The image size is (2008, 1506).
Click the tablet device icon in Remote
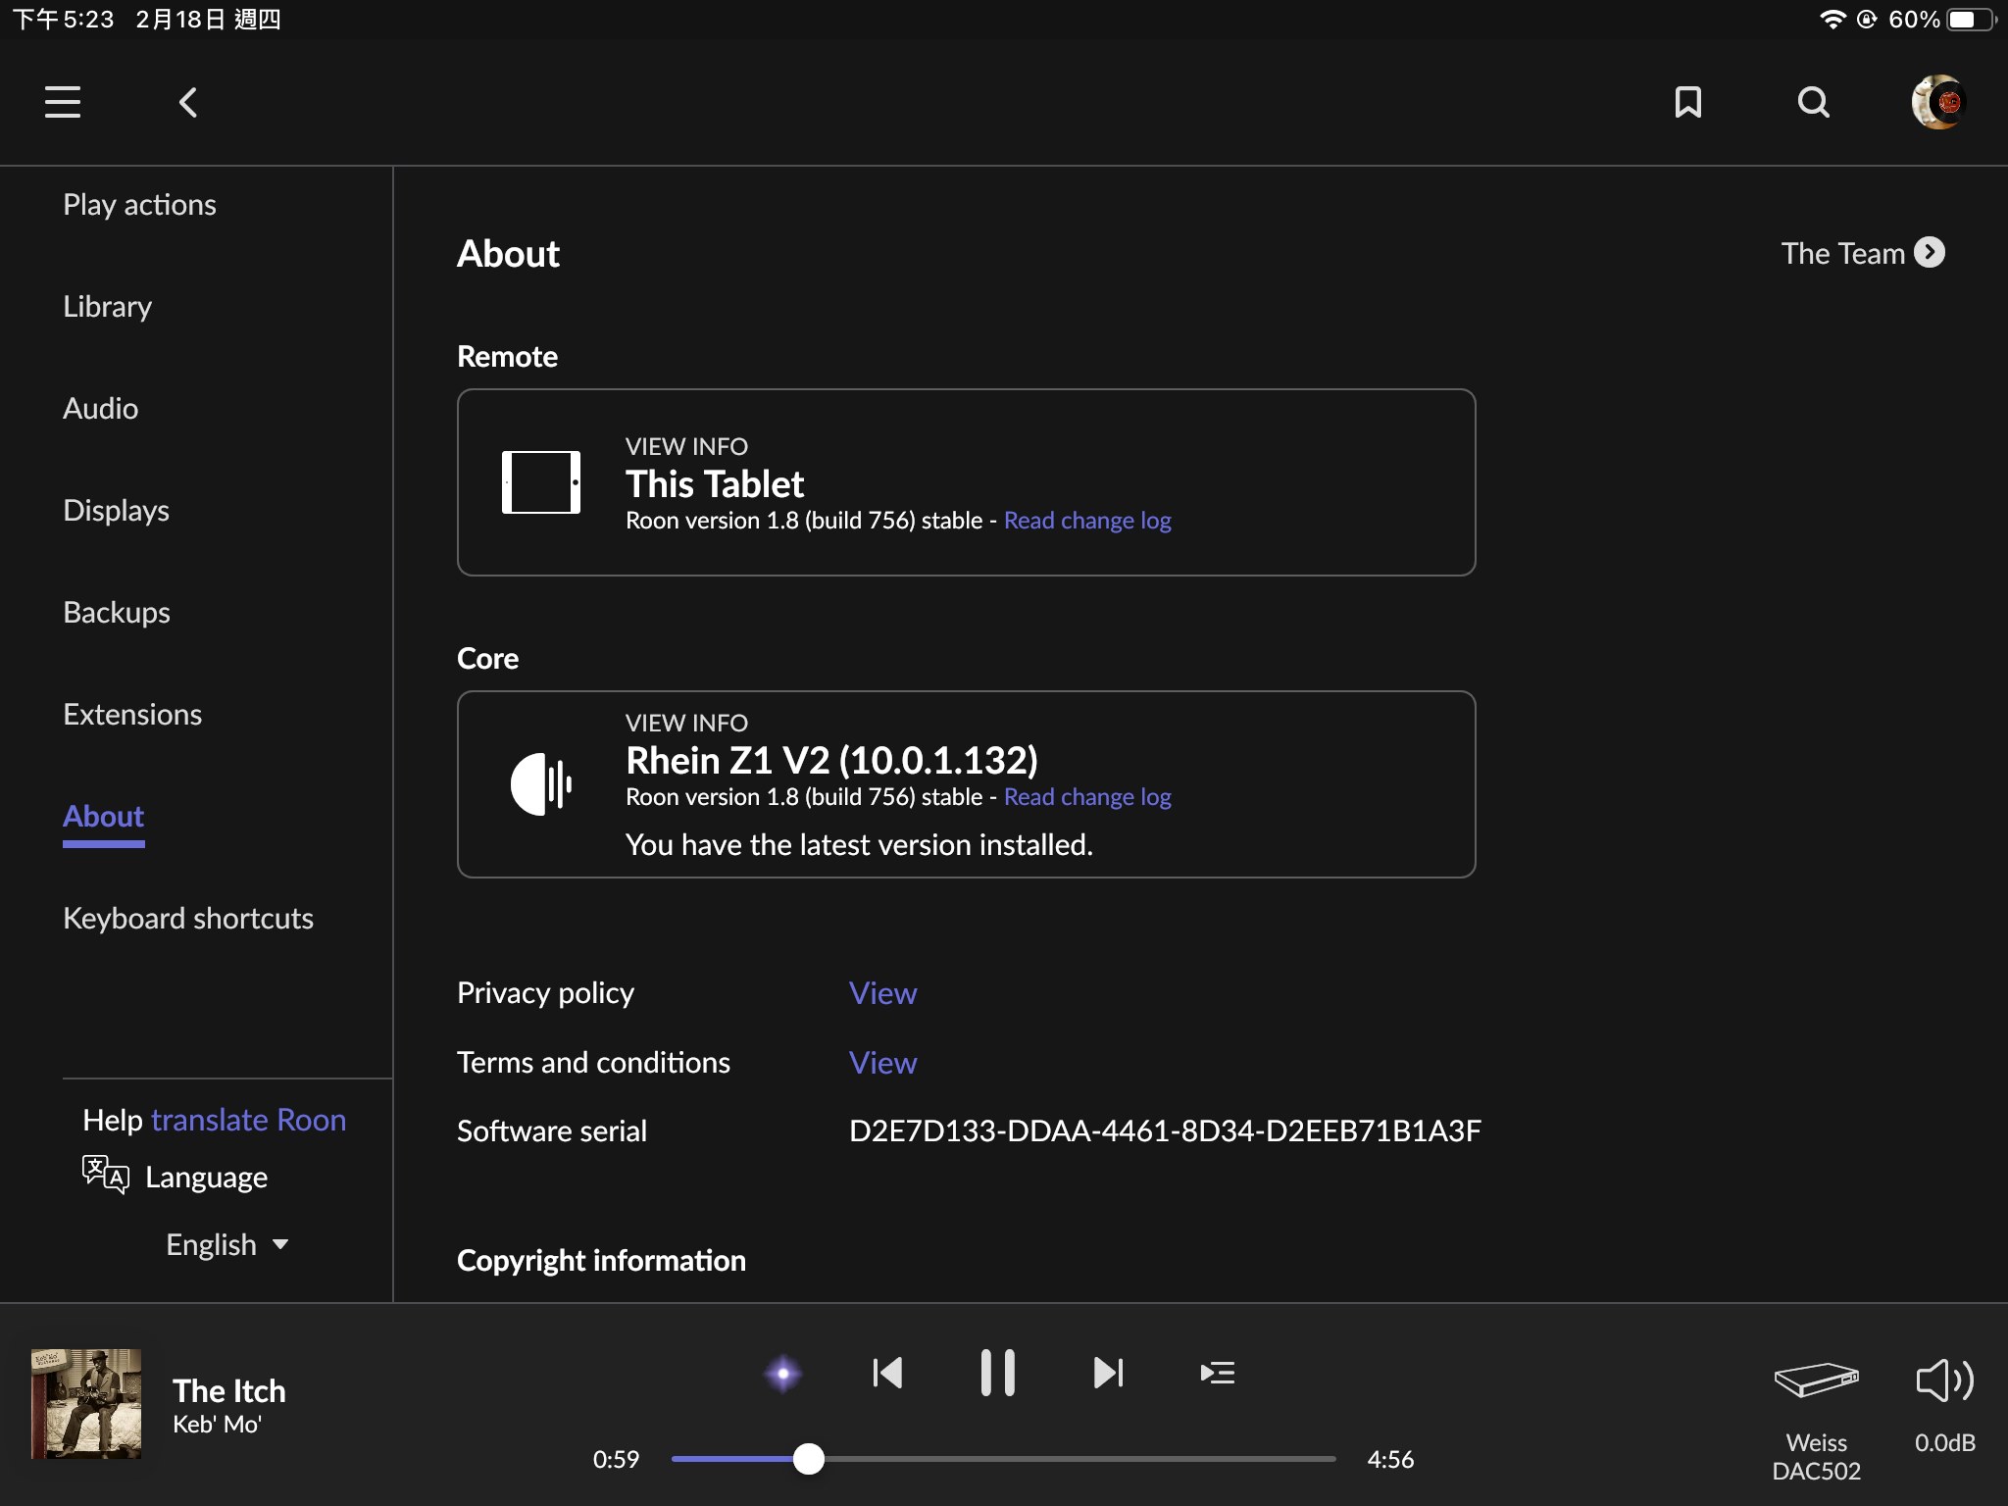point(541,482)
